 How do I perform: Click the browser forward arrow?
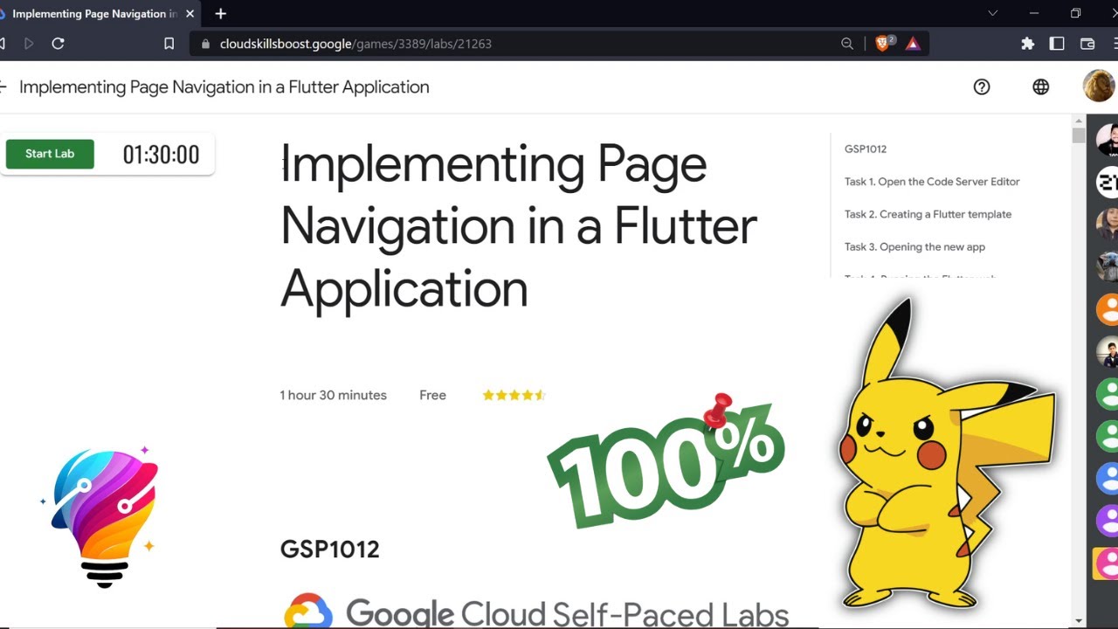(29, 44)
